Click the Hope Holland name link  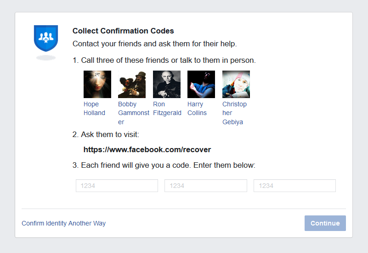pyautogui.click(x=94, y=108)
